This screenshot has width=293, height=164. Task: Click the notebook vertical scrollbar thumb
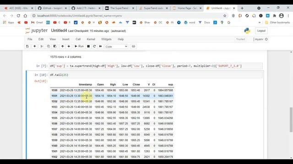(x=291, y=119)
